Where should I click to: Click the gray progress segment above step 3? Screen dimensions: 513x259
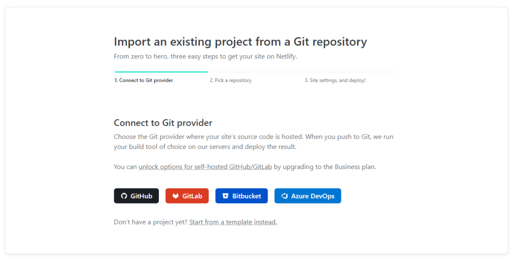(351, 72)
